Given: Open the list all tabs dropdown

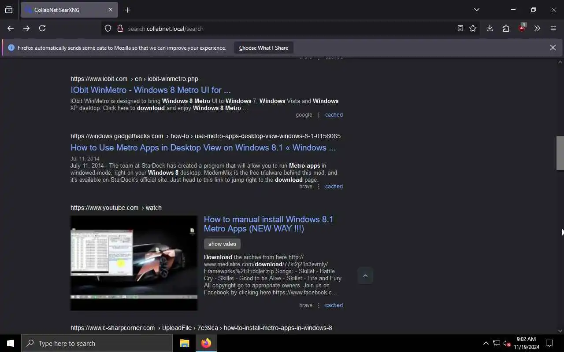Looking at the screenshot, I should (x=477, y=10).
